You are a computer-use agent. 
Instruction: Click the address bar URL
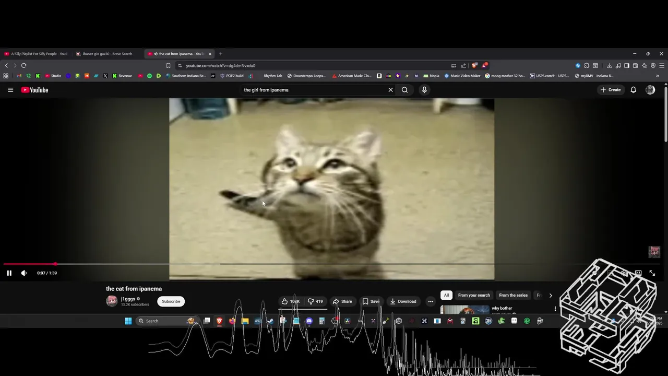(x=220, y=66)
